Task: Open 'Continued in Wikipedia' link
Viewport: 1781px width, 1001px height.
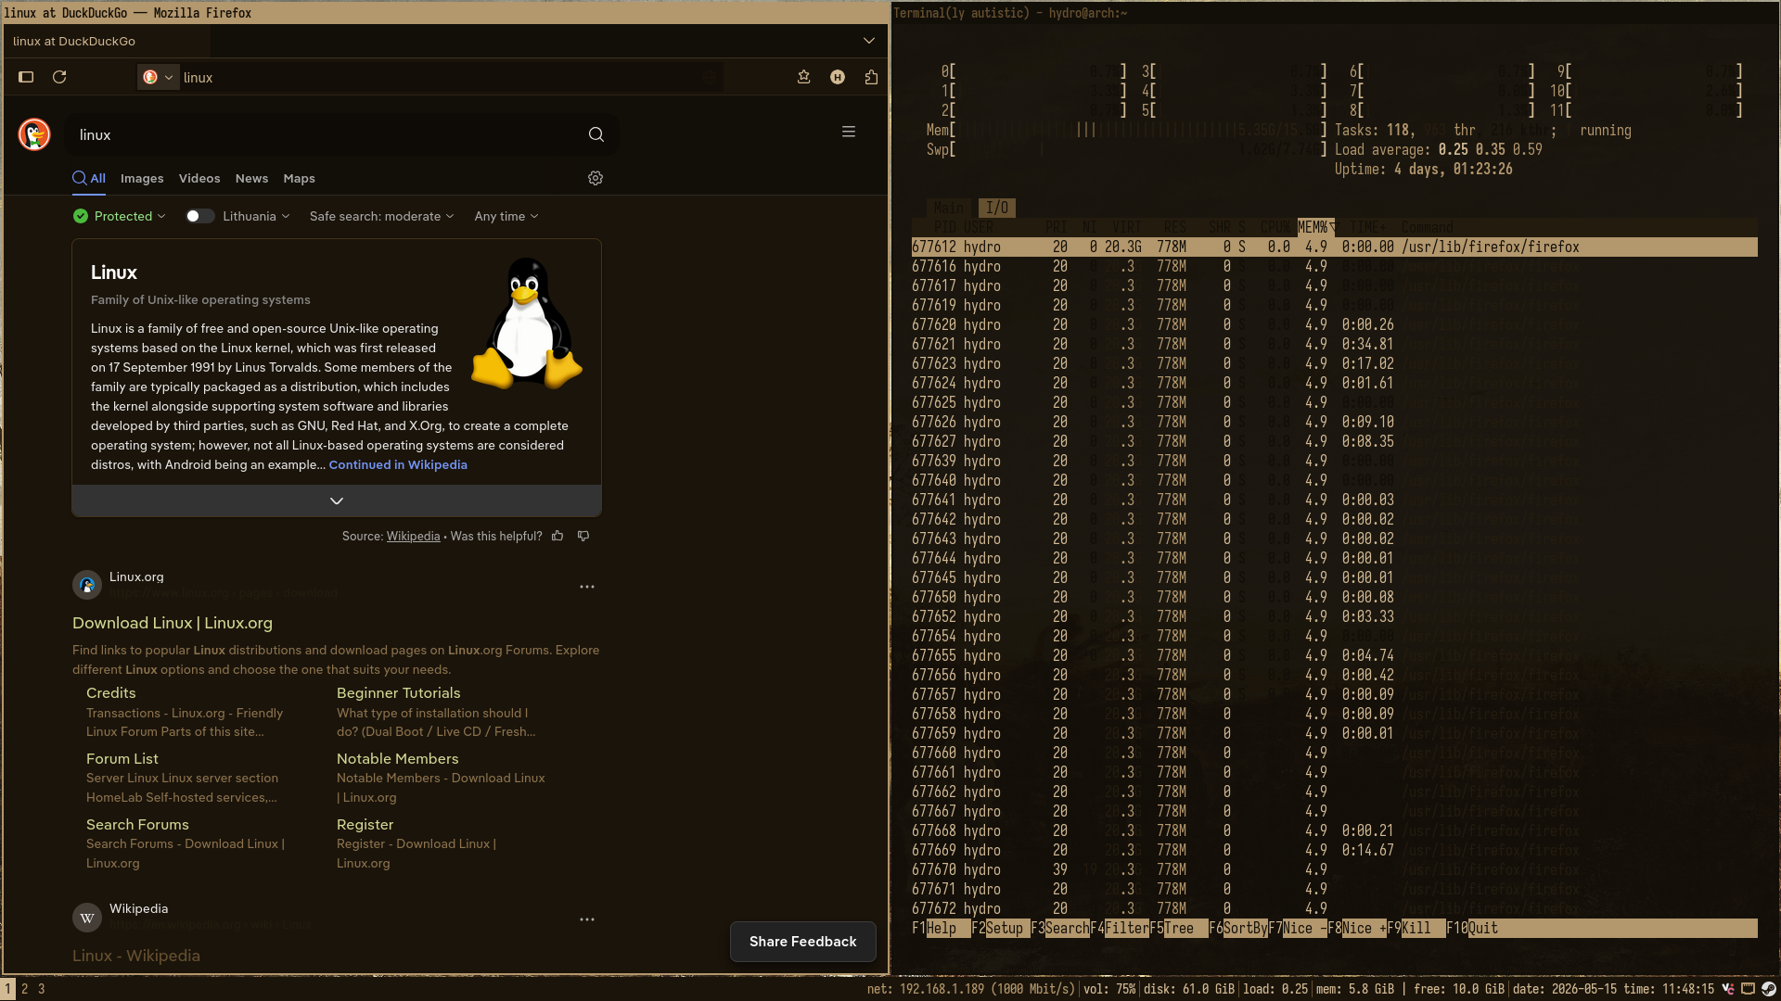Action: coord(398,464)
